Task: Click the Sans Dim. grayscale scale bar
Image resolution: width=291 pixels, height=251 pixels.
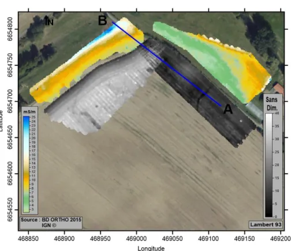Action: point(269,165)
